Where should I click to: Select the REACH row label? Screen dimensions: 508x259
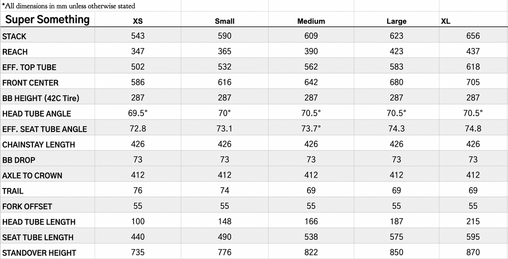pos(15,52)
